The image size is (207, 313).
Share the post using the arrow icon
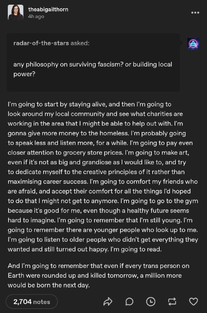[x=108, y=301]
